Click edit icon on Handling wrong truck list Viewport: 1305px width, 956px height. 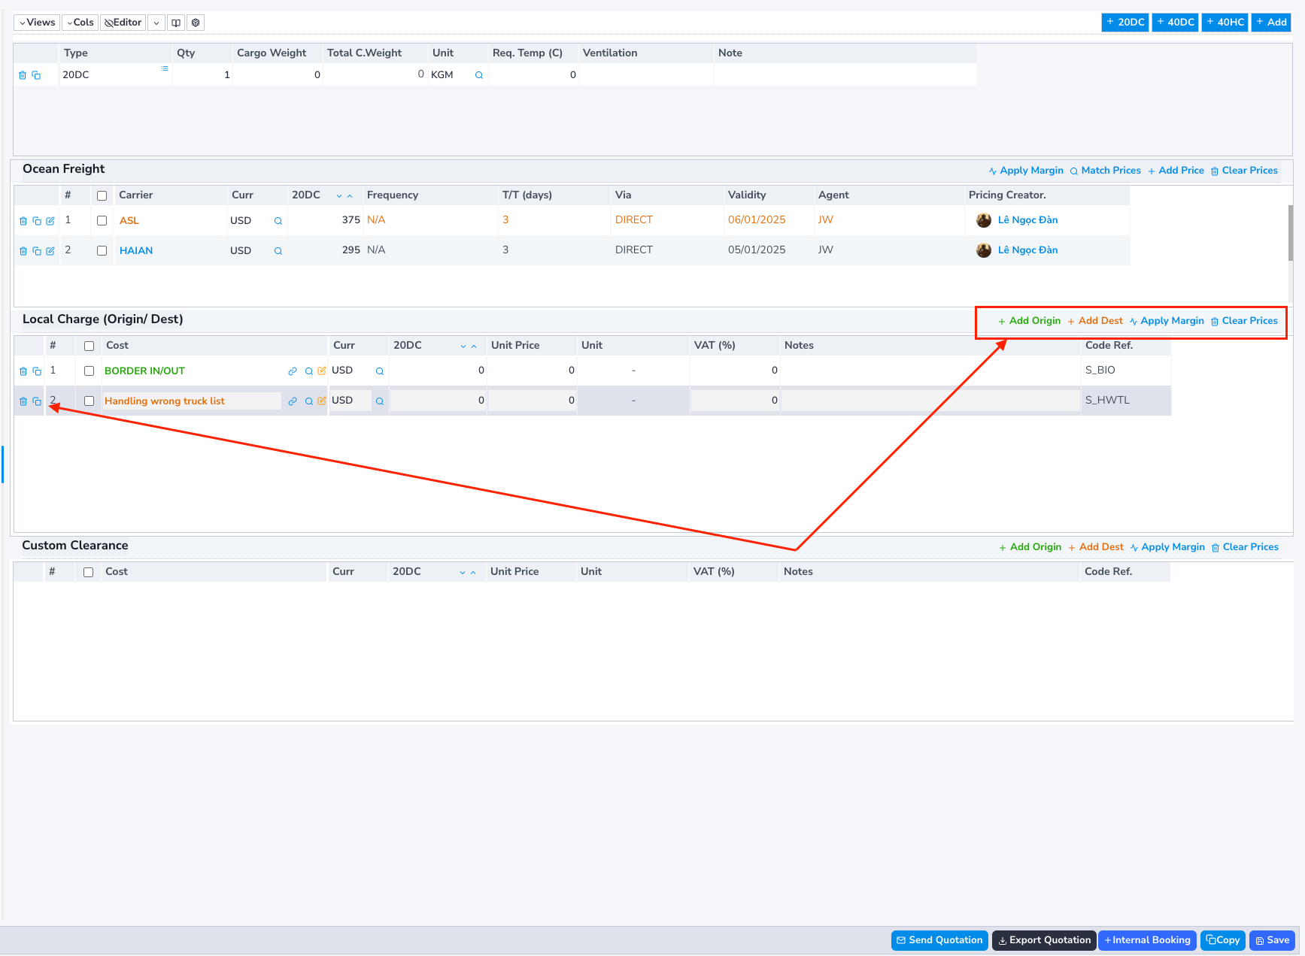322,401
